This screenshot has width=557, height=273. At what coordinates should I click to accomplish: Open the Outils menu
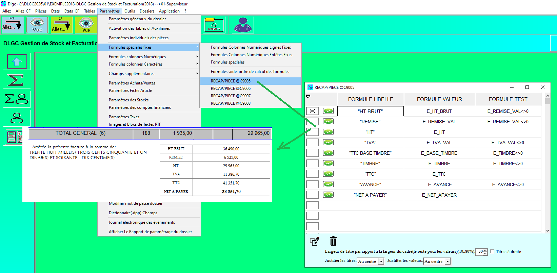tap(130, 11)
